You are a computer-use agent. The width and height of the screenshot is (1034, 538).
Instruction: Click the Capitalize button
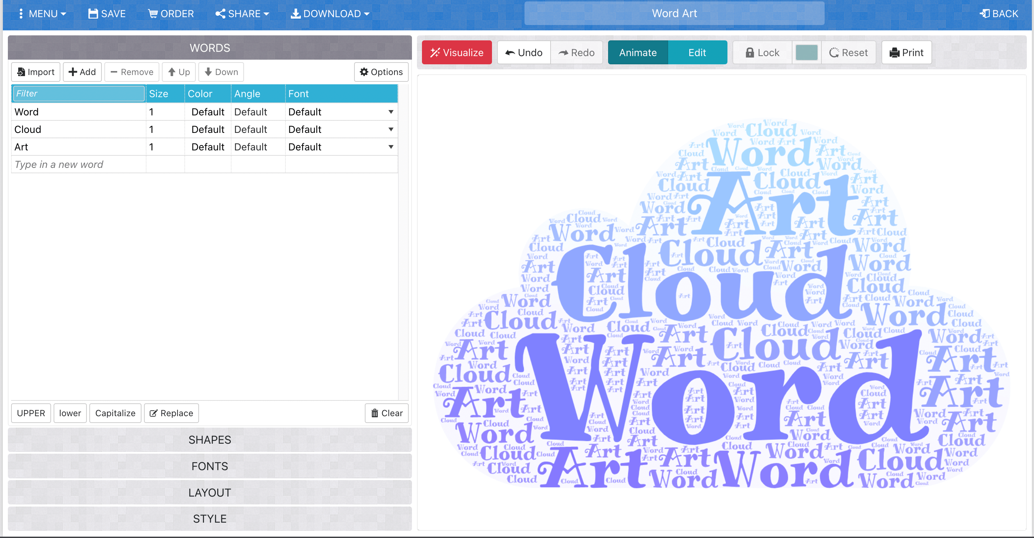point(115,413)
